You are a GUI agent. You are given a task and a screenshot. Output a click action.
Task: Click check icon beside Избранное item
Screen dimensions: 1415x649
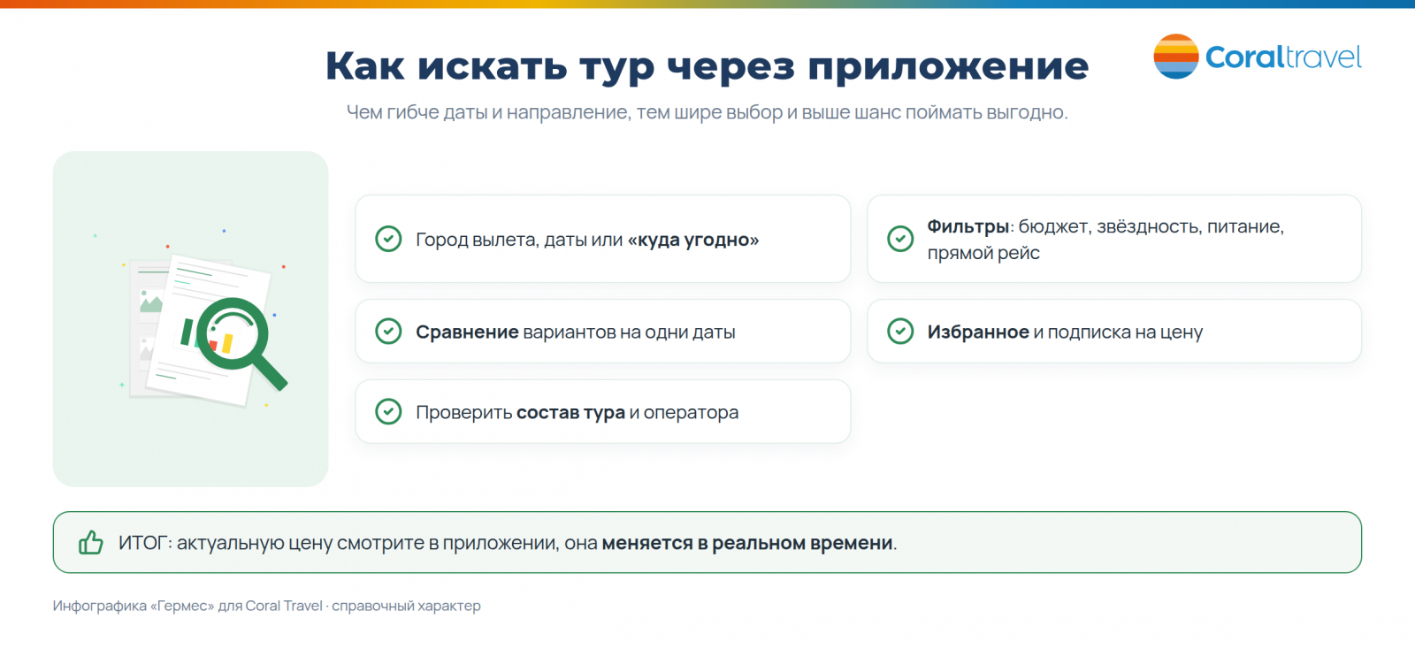tap(900, 332)
